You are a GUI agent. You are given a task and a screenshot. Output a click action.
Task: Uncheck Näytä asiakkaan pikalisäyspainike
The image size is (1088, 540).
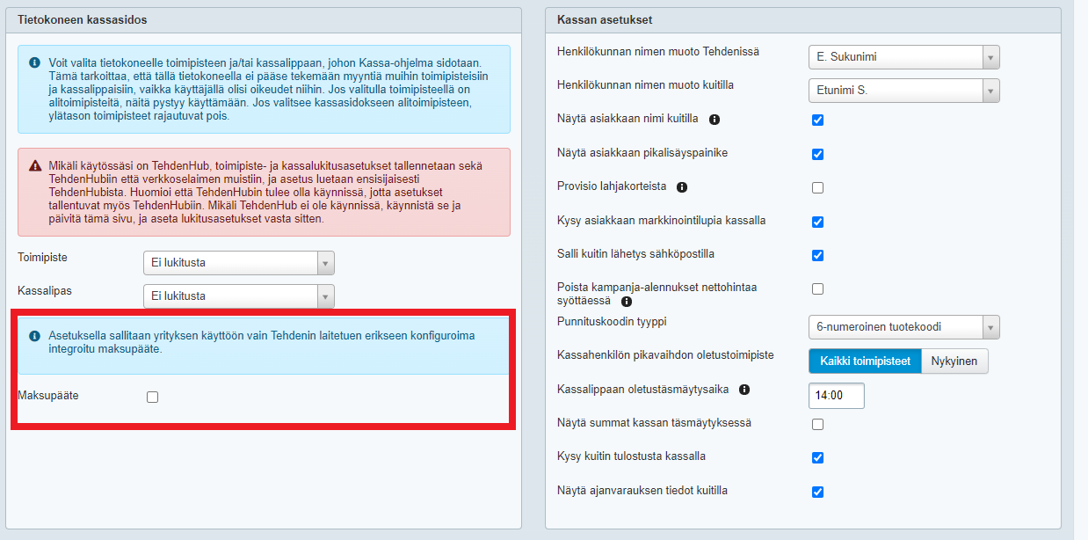pos(817,154)
